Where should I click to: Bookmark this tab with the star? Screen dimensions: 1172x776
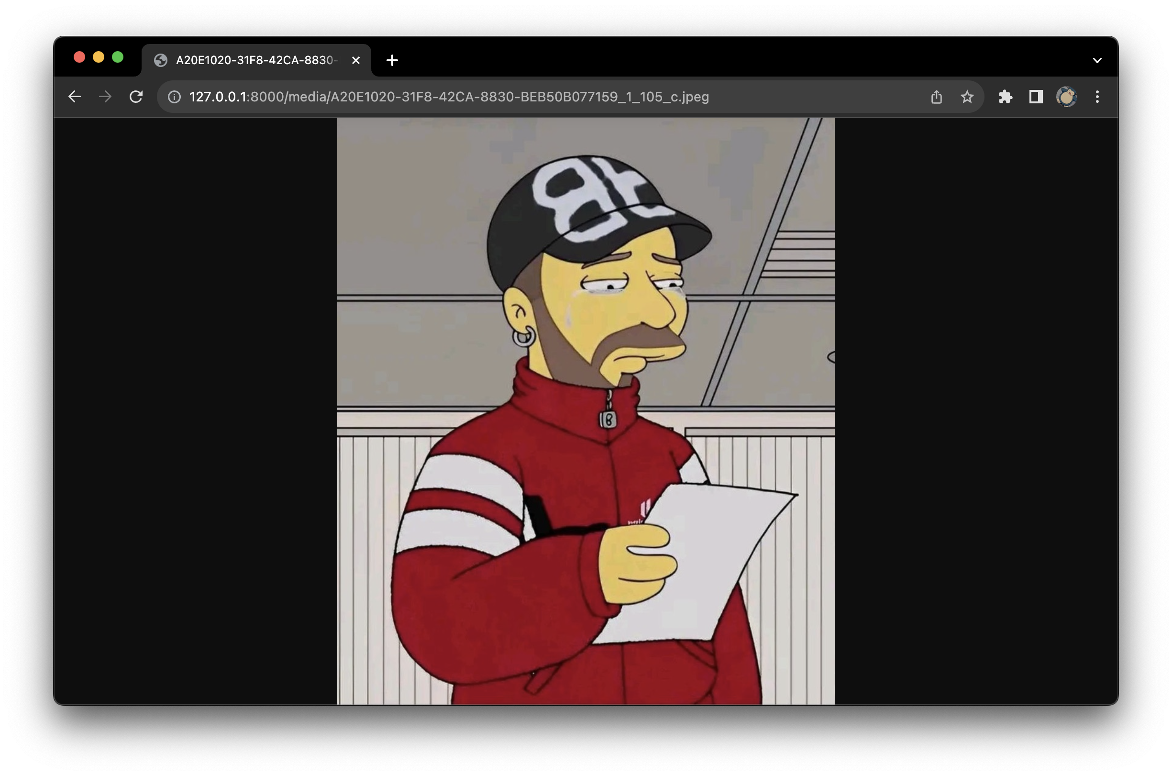point(967,97)
